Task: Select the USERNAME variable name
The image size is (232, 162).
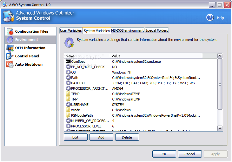Action: [80, 105]
